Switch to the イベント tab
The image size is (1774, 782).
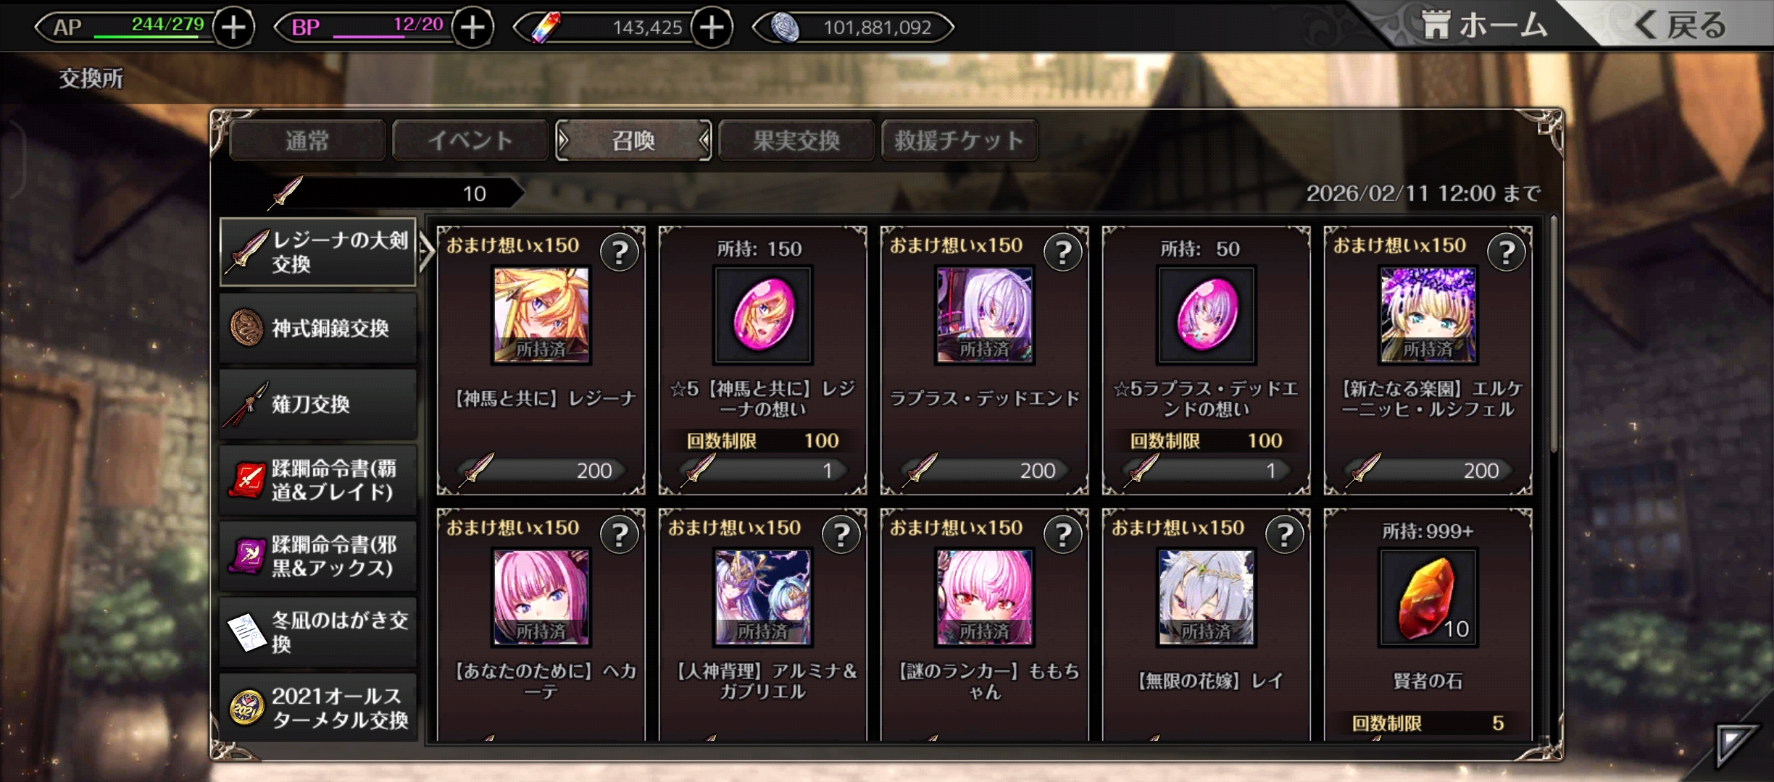click(470, 140)
